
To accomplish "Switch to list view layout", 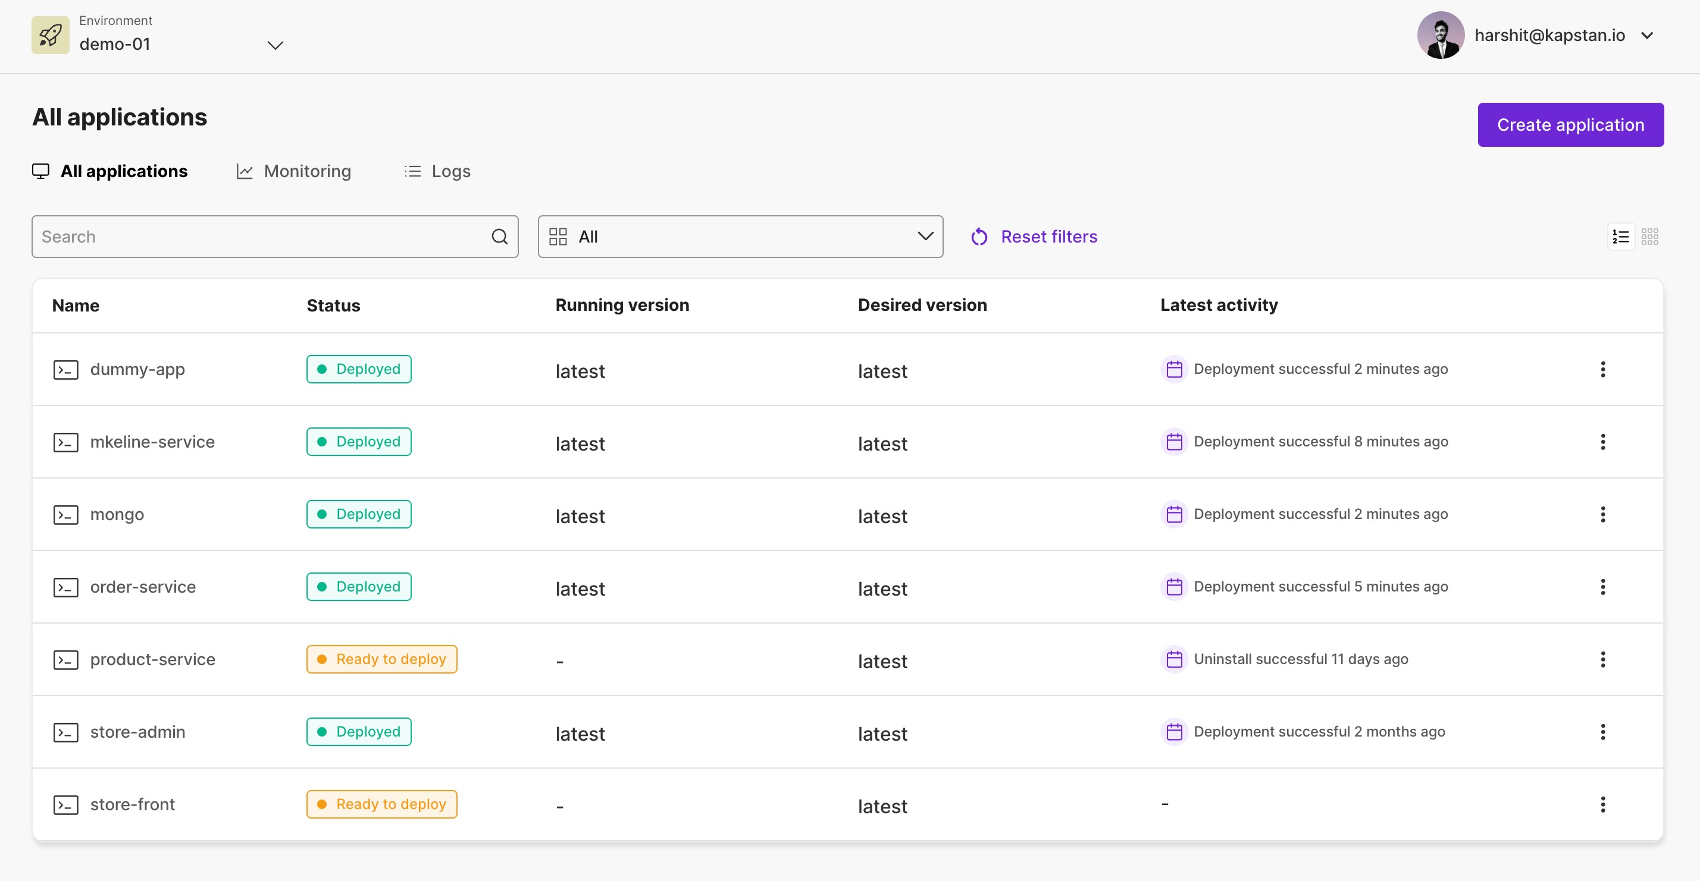I will pos(1621,237).
